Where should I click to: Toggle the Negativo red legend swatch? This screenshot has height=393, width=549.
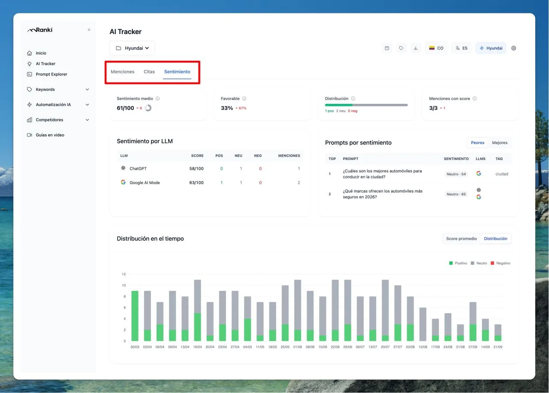click(492, 263)
